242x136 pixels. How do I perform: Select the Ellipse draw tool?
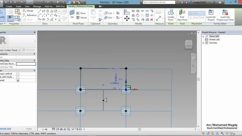coord(44,19)
